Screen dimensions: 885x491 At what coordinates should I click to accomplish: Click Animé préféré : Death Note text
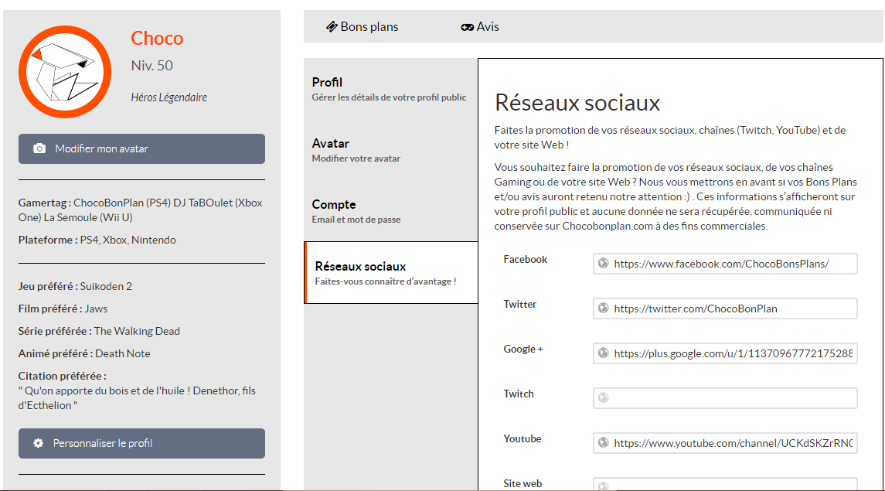(x=84, y=354)
